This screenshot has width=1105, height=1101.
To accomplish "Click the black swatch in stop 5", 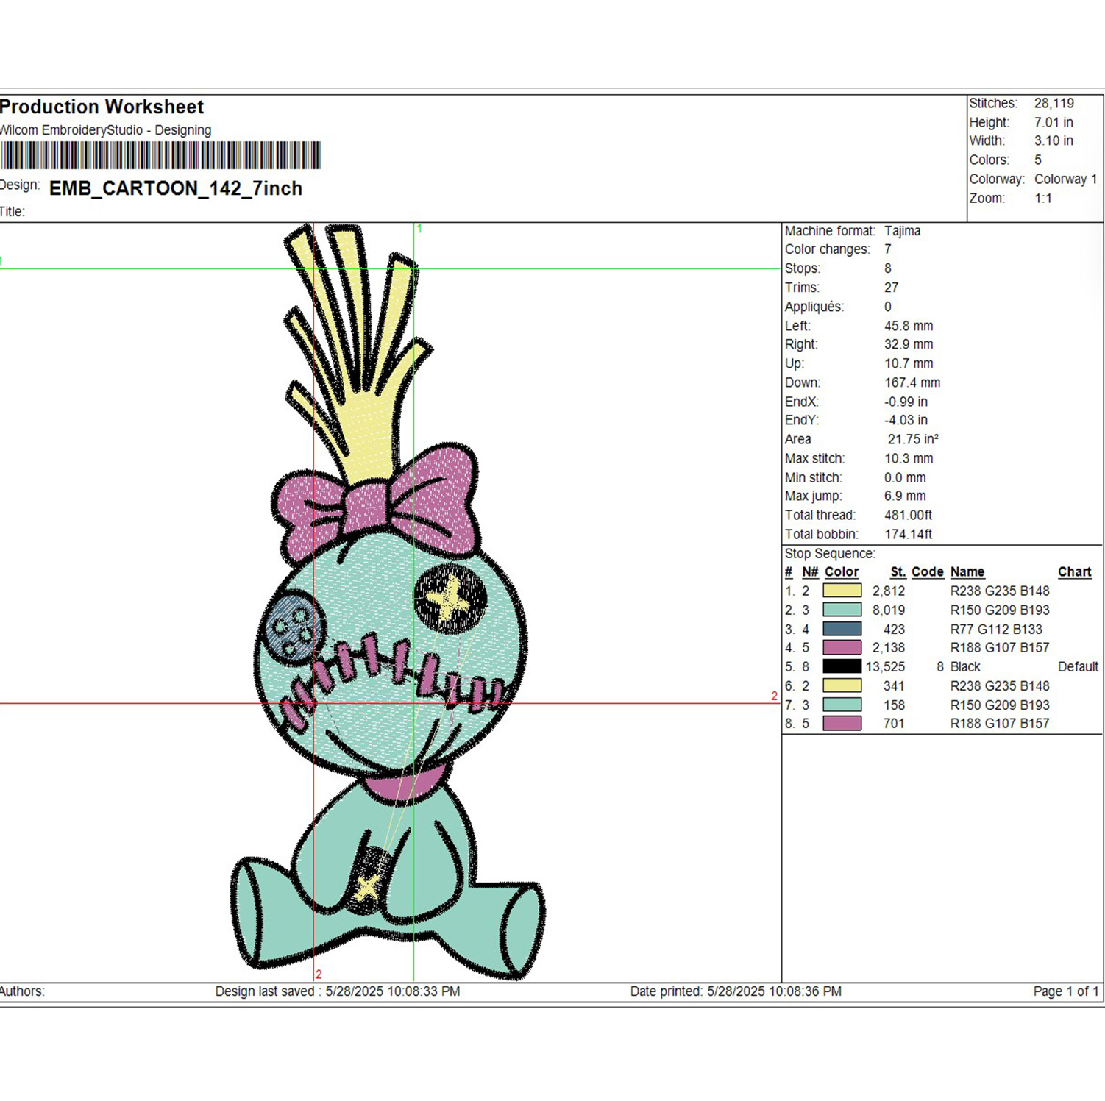I will [x=842, y=666].
